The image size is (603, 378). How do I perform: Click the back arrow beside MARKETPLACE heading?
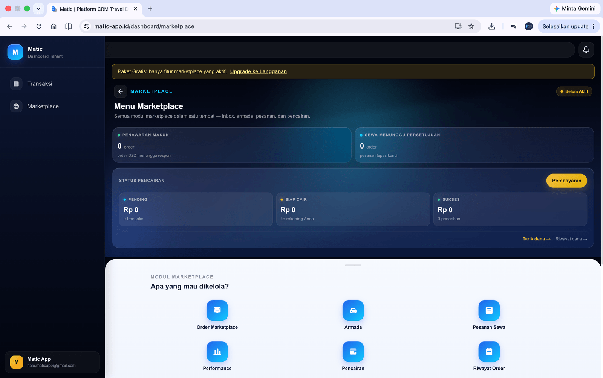pos(121,91)
